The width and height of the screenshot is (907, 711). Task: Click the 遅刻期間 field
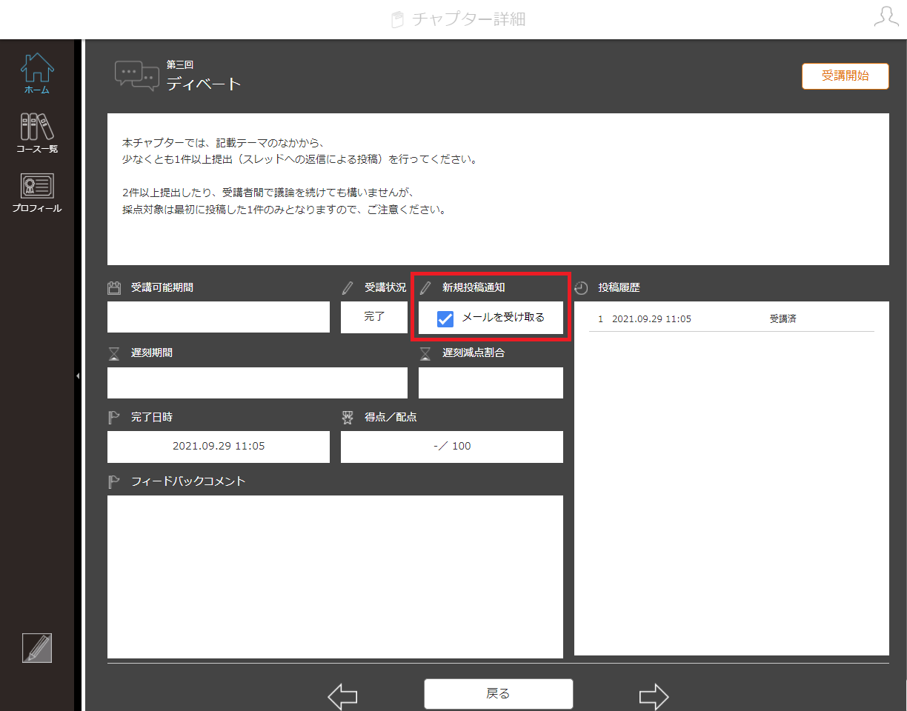[257, 382]
